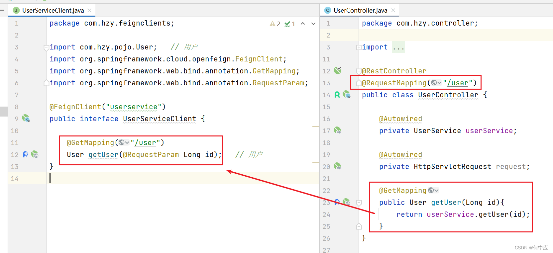
Task: Click getUser method name in UserServiceClient
Action: coord(103,155)
